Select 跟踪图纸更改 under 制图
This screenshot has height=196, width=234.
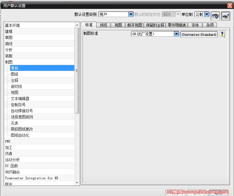pos(42,129)
